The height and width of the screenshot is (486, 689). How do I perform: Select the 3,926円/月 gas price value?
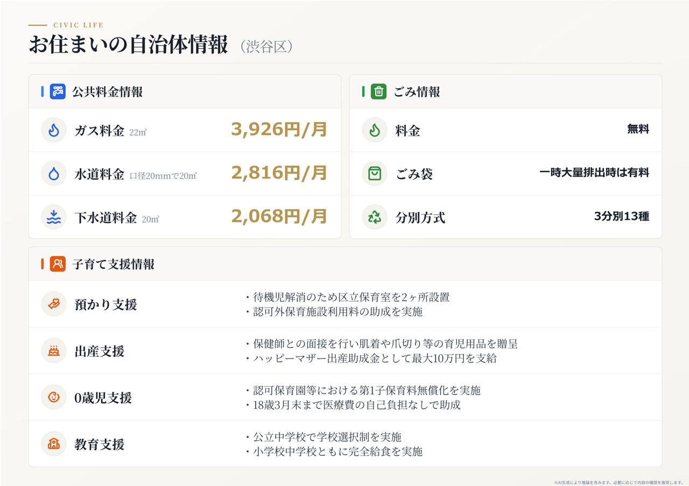click(x=279, y=130)
